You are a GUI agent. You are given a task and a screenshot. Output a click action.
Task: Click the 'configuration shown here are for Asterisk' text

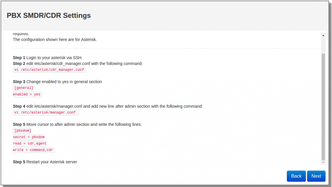pos(55,39)
